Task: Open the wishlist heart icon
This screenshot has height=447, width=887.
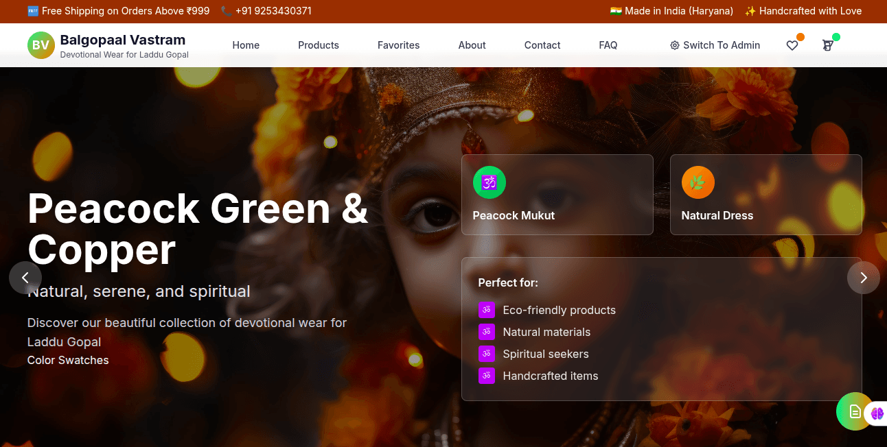Action: (792, 45)
